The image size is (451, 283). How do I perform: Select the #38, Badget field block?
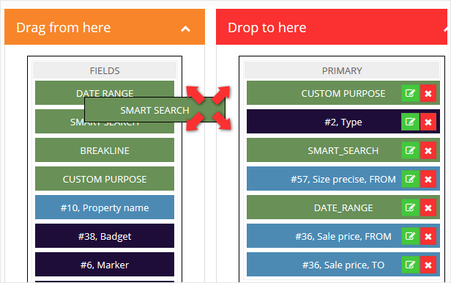pos(105,236)
